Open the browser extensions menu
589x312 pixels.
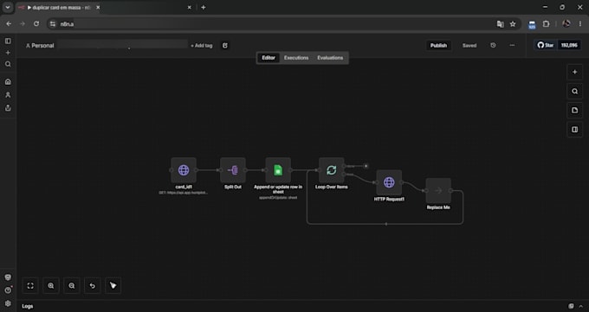[547, 24]
